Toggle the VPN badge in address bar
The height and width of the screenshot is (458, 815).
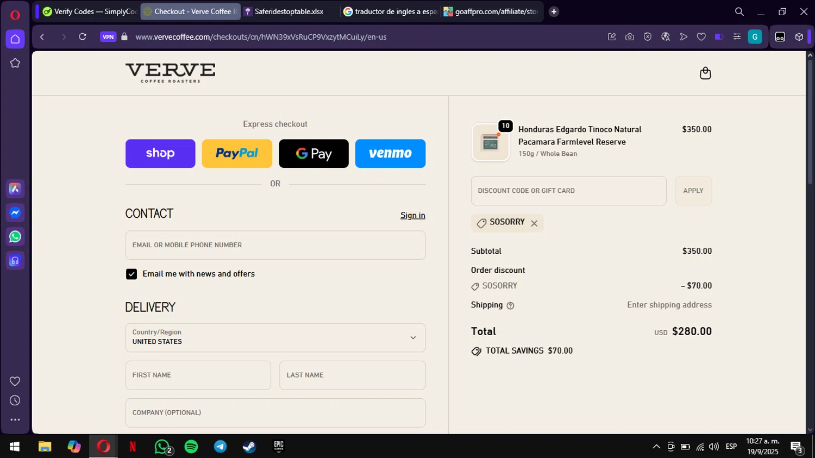108,37
